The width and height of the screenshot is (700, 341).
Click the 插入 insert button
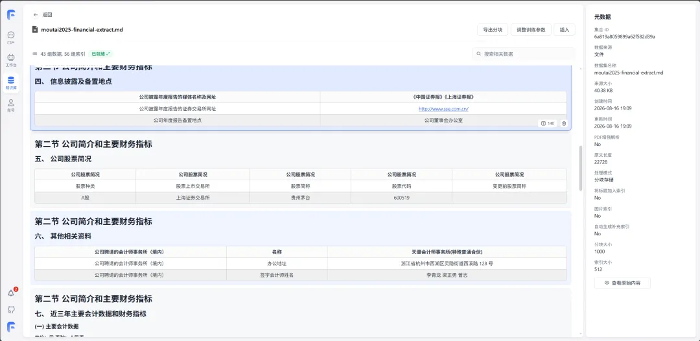pyautogui.click(x=565, y=29)
